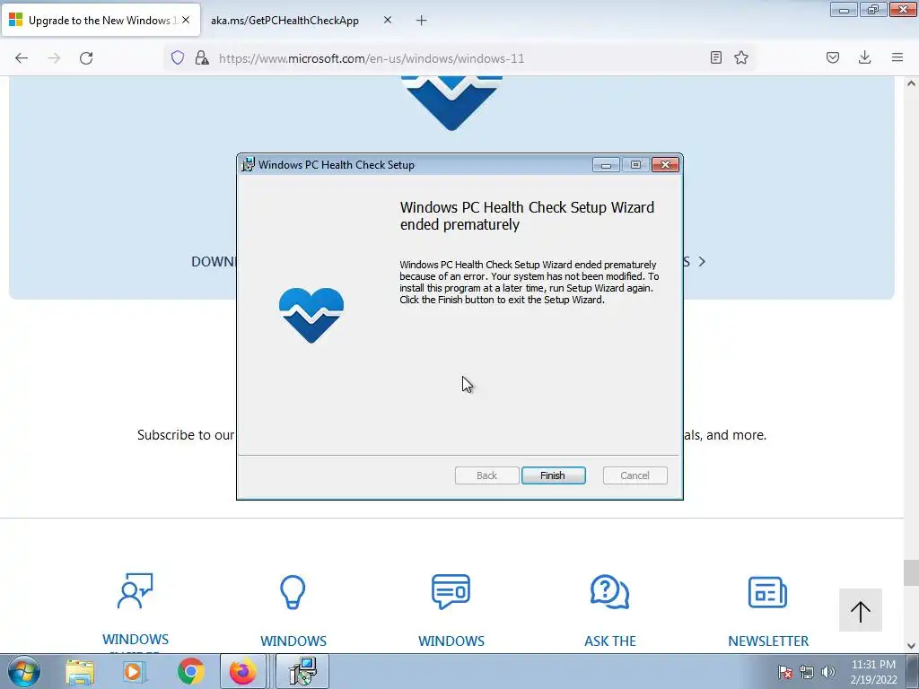Image resolution: width=919 pixels, height=689 pixels.
Task: Click the scrollbar up arrow
Action: click(912, 83)
